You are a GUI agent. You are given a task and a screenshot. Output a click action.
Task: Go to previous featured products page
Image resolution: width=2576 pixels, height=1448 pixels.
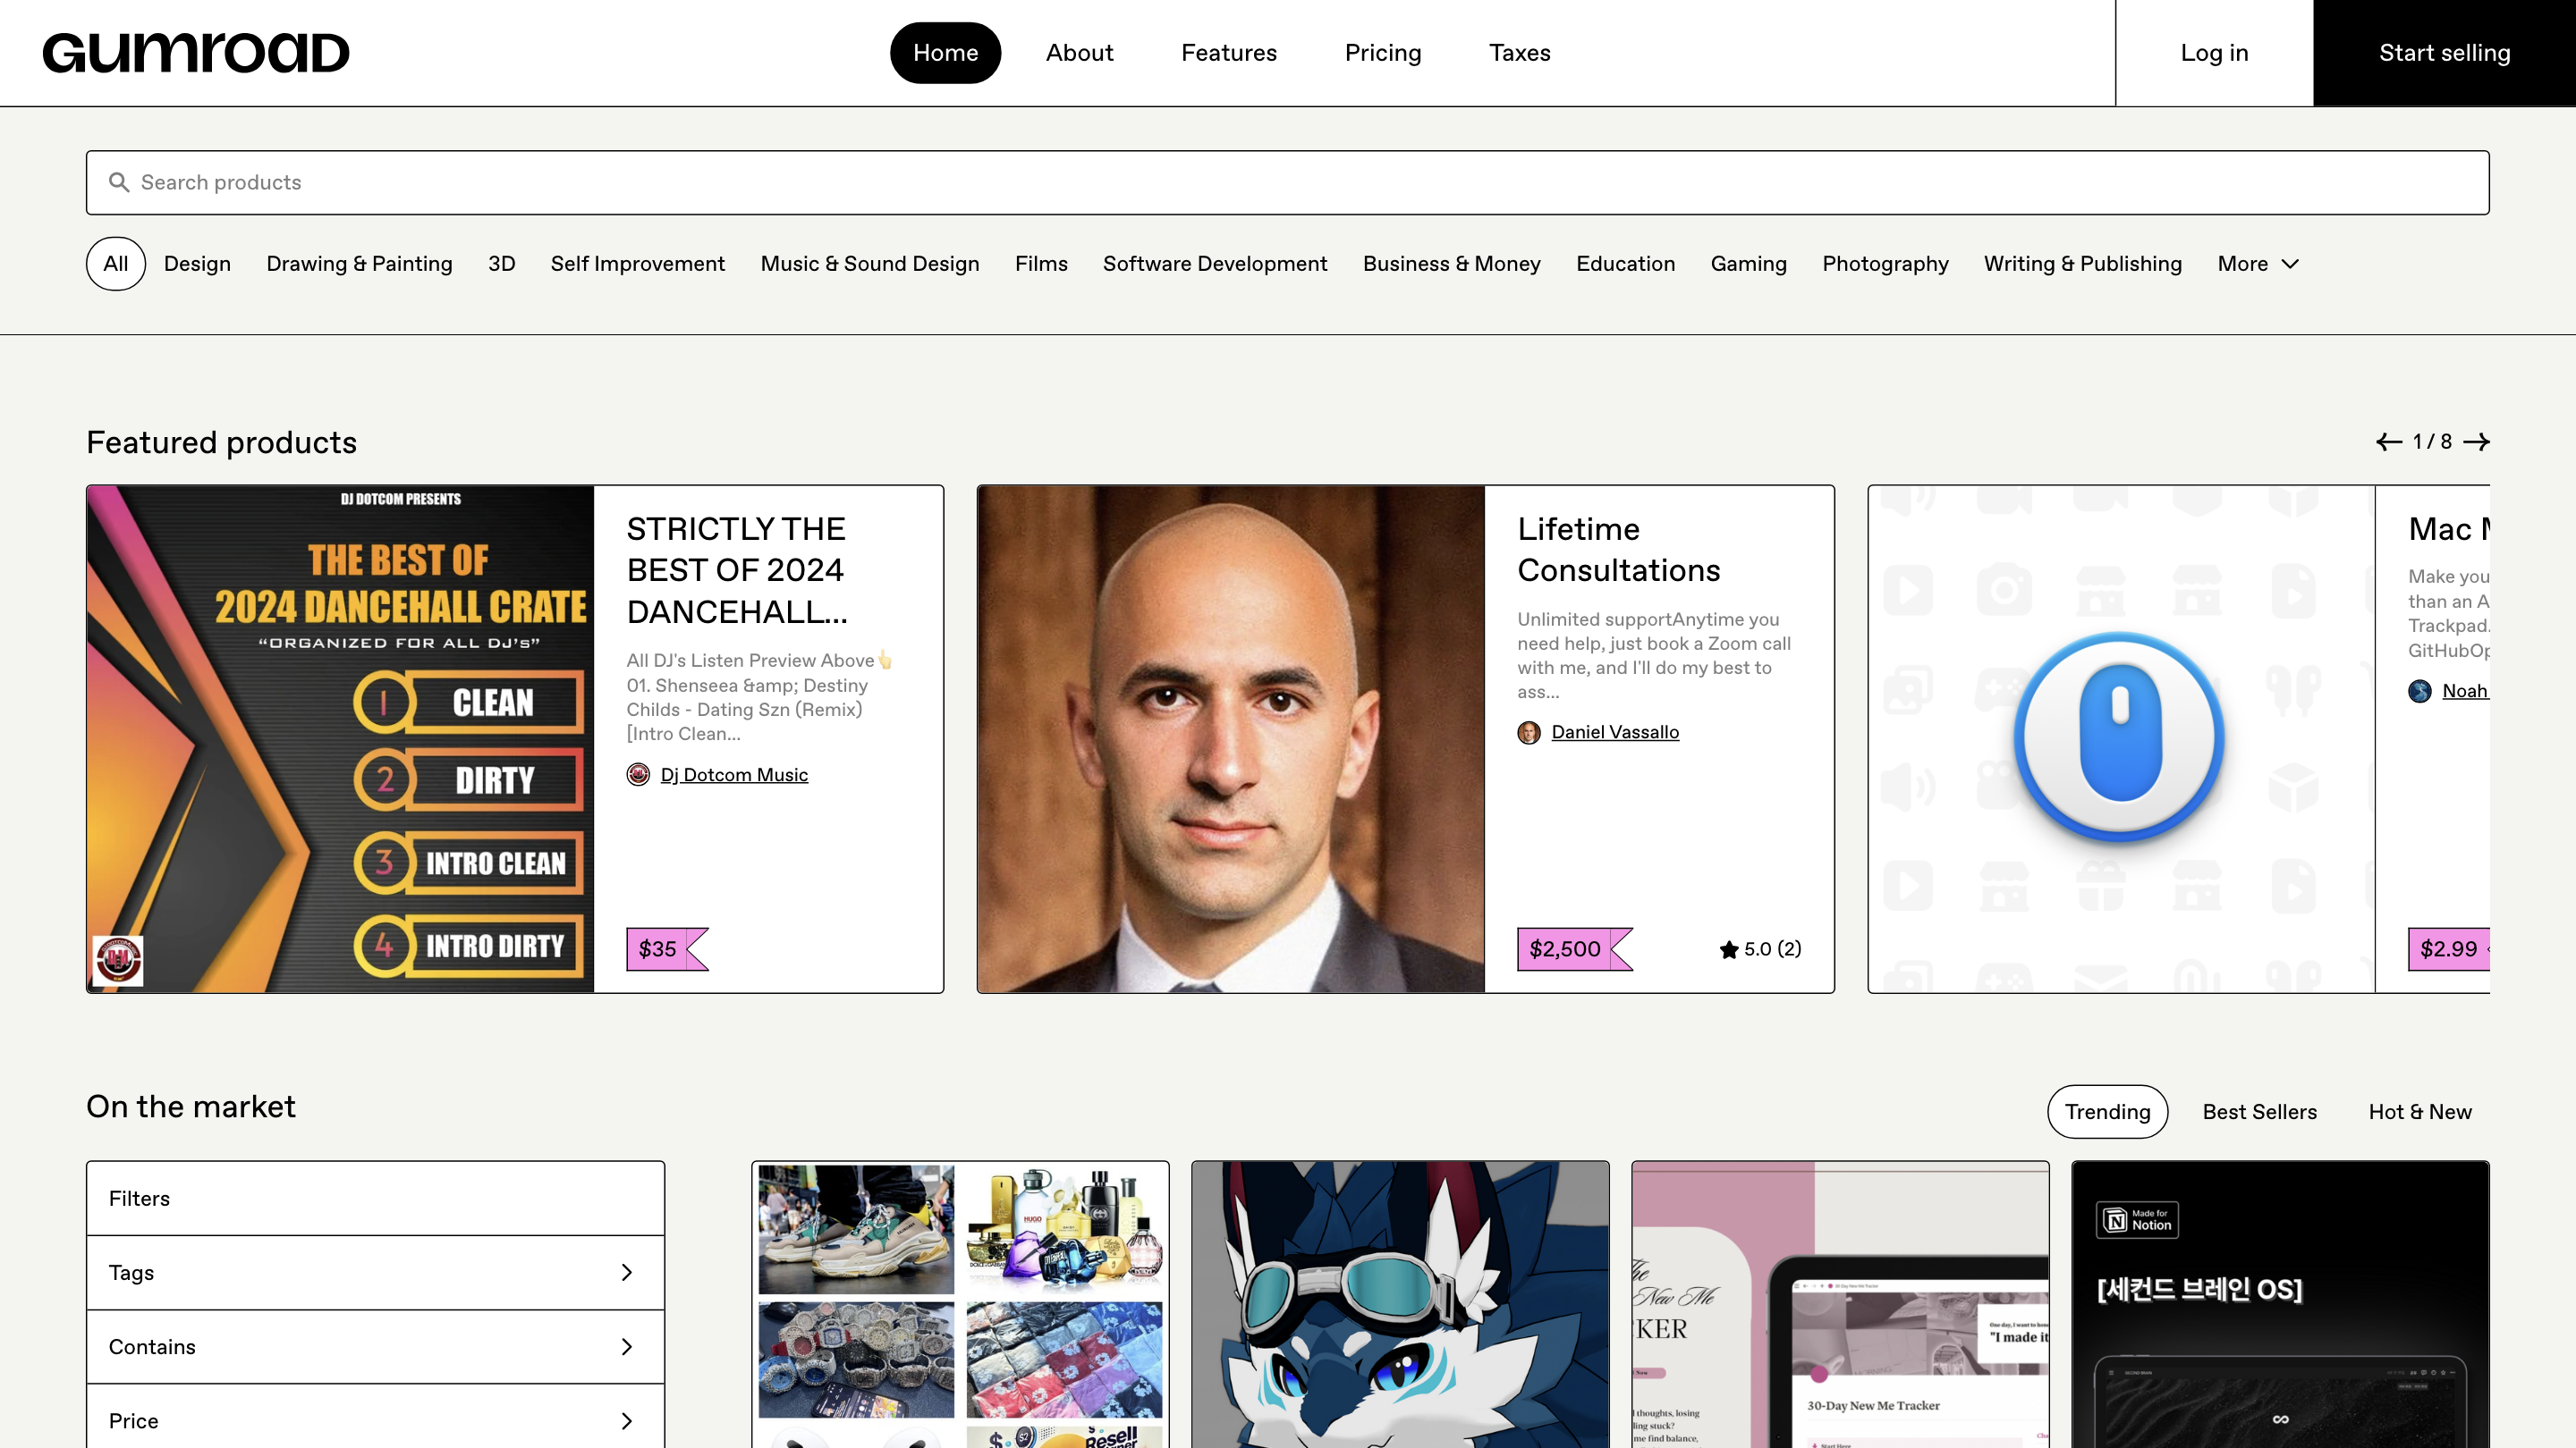point(2389,442)
